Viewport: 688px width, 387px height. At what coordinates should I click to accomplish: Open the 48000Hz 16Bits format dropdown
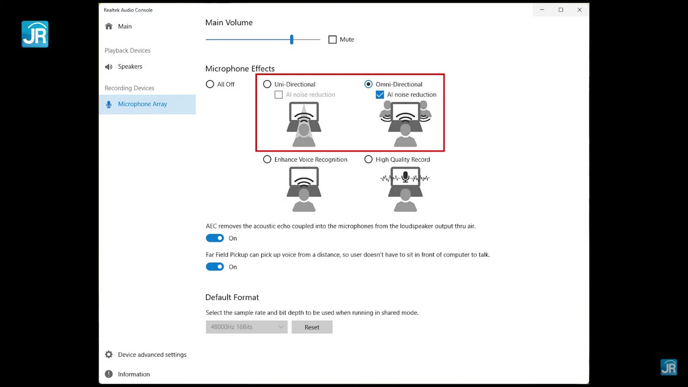(x=246, y=327)
